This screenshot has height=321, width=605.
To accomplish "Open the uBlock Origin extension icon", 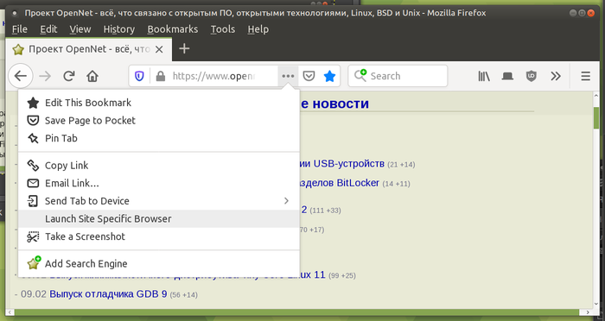I will 532,76.
